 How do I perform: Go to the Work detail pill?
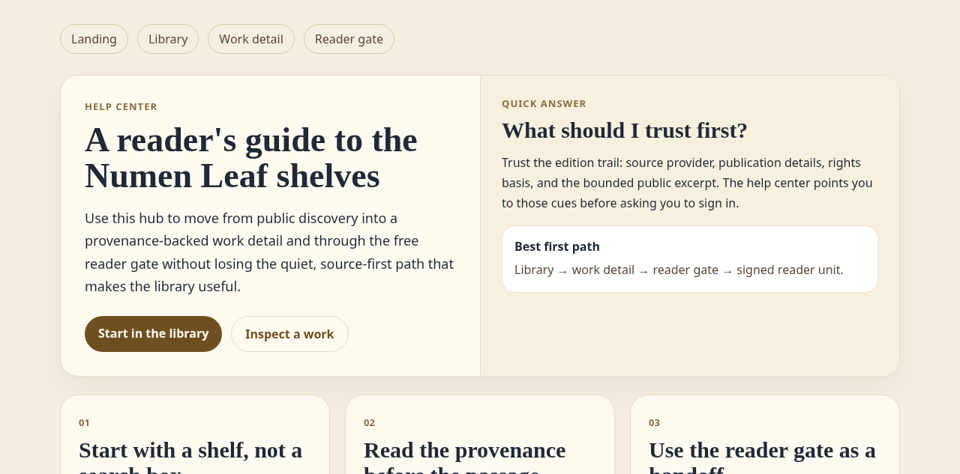pyautogui.click(x=251, y=39)
